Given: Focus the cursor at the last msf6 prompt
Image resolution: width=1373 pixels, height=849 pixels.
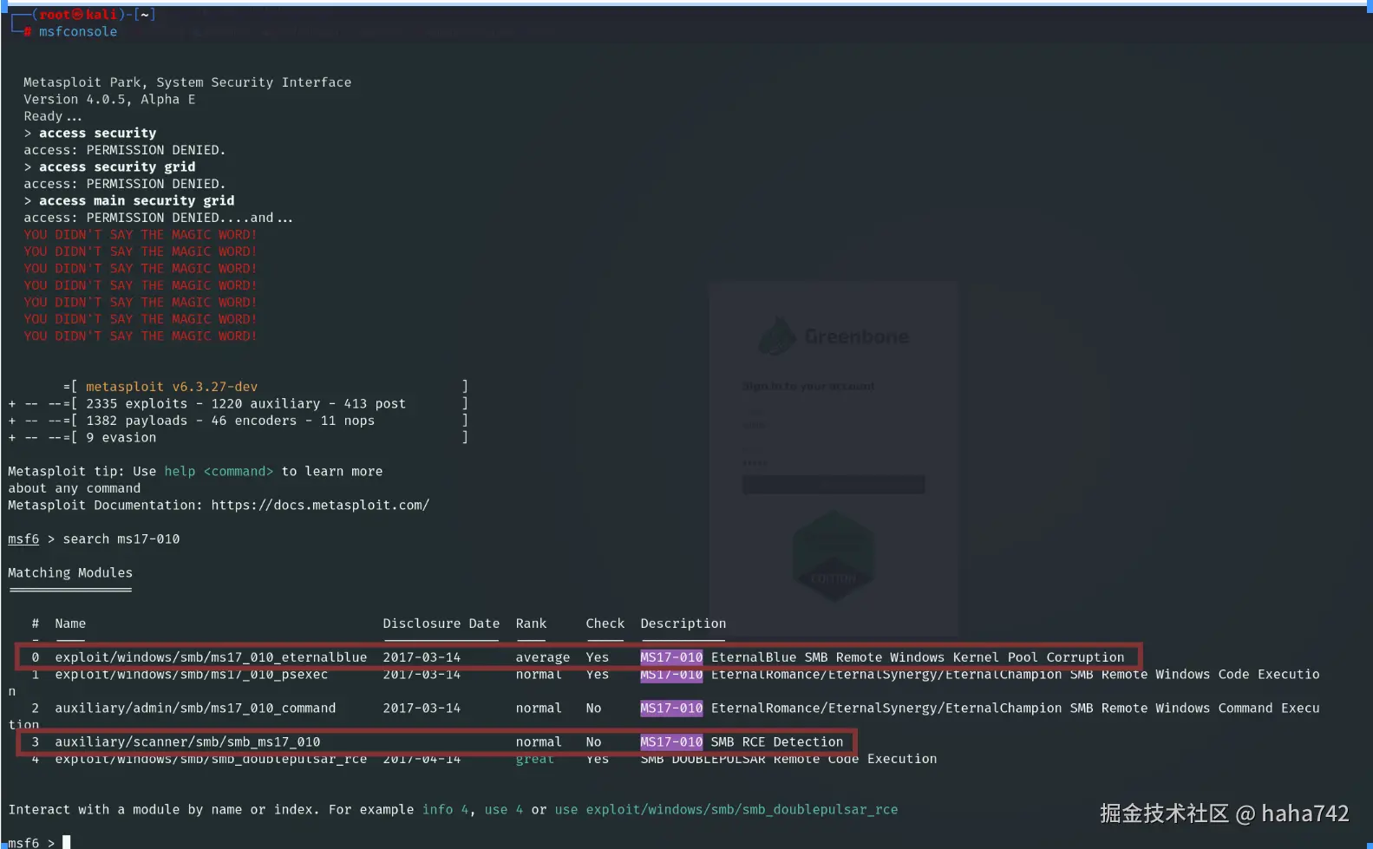Looking at the screenshot, I should click(x=67, y=842).
